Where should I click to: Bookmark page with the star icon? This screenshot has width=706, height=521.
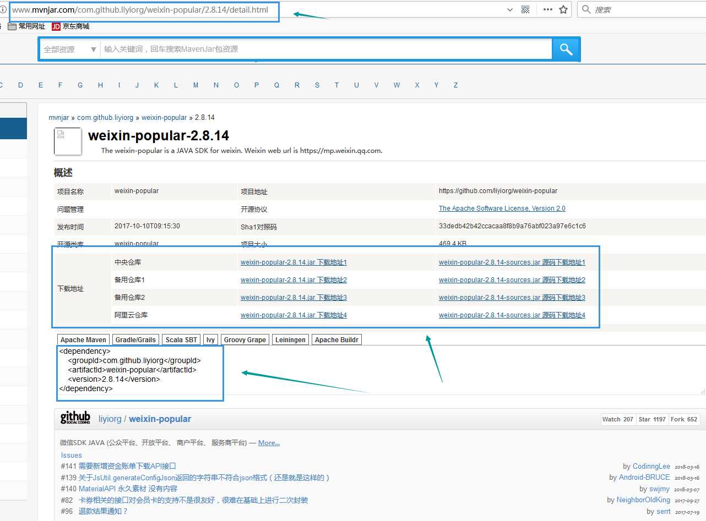coord(563,9)
